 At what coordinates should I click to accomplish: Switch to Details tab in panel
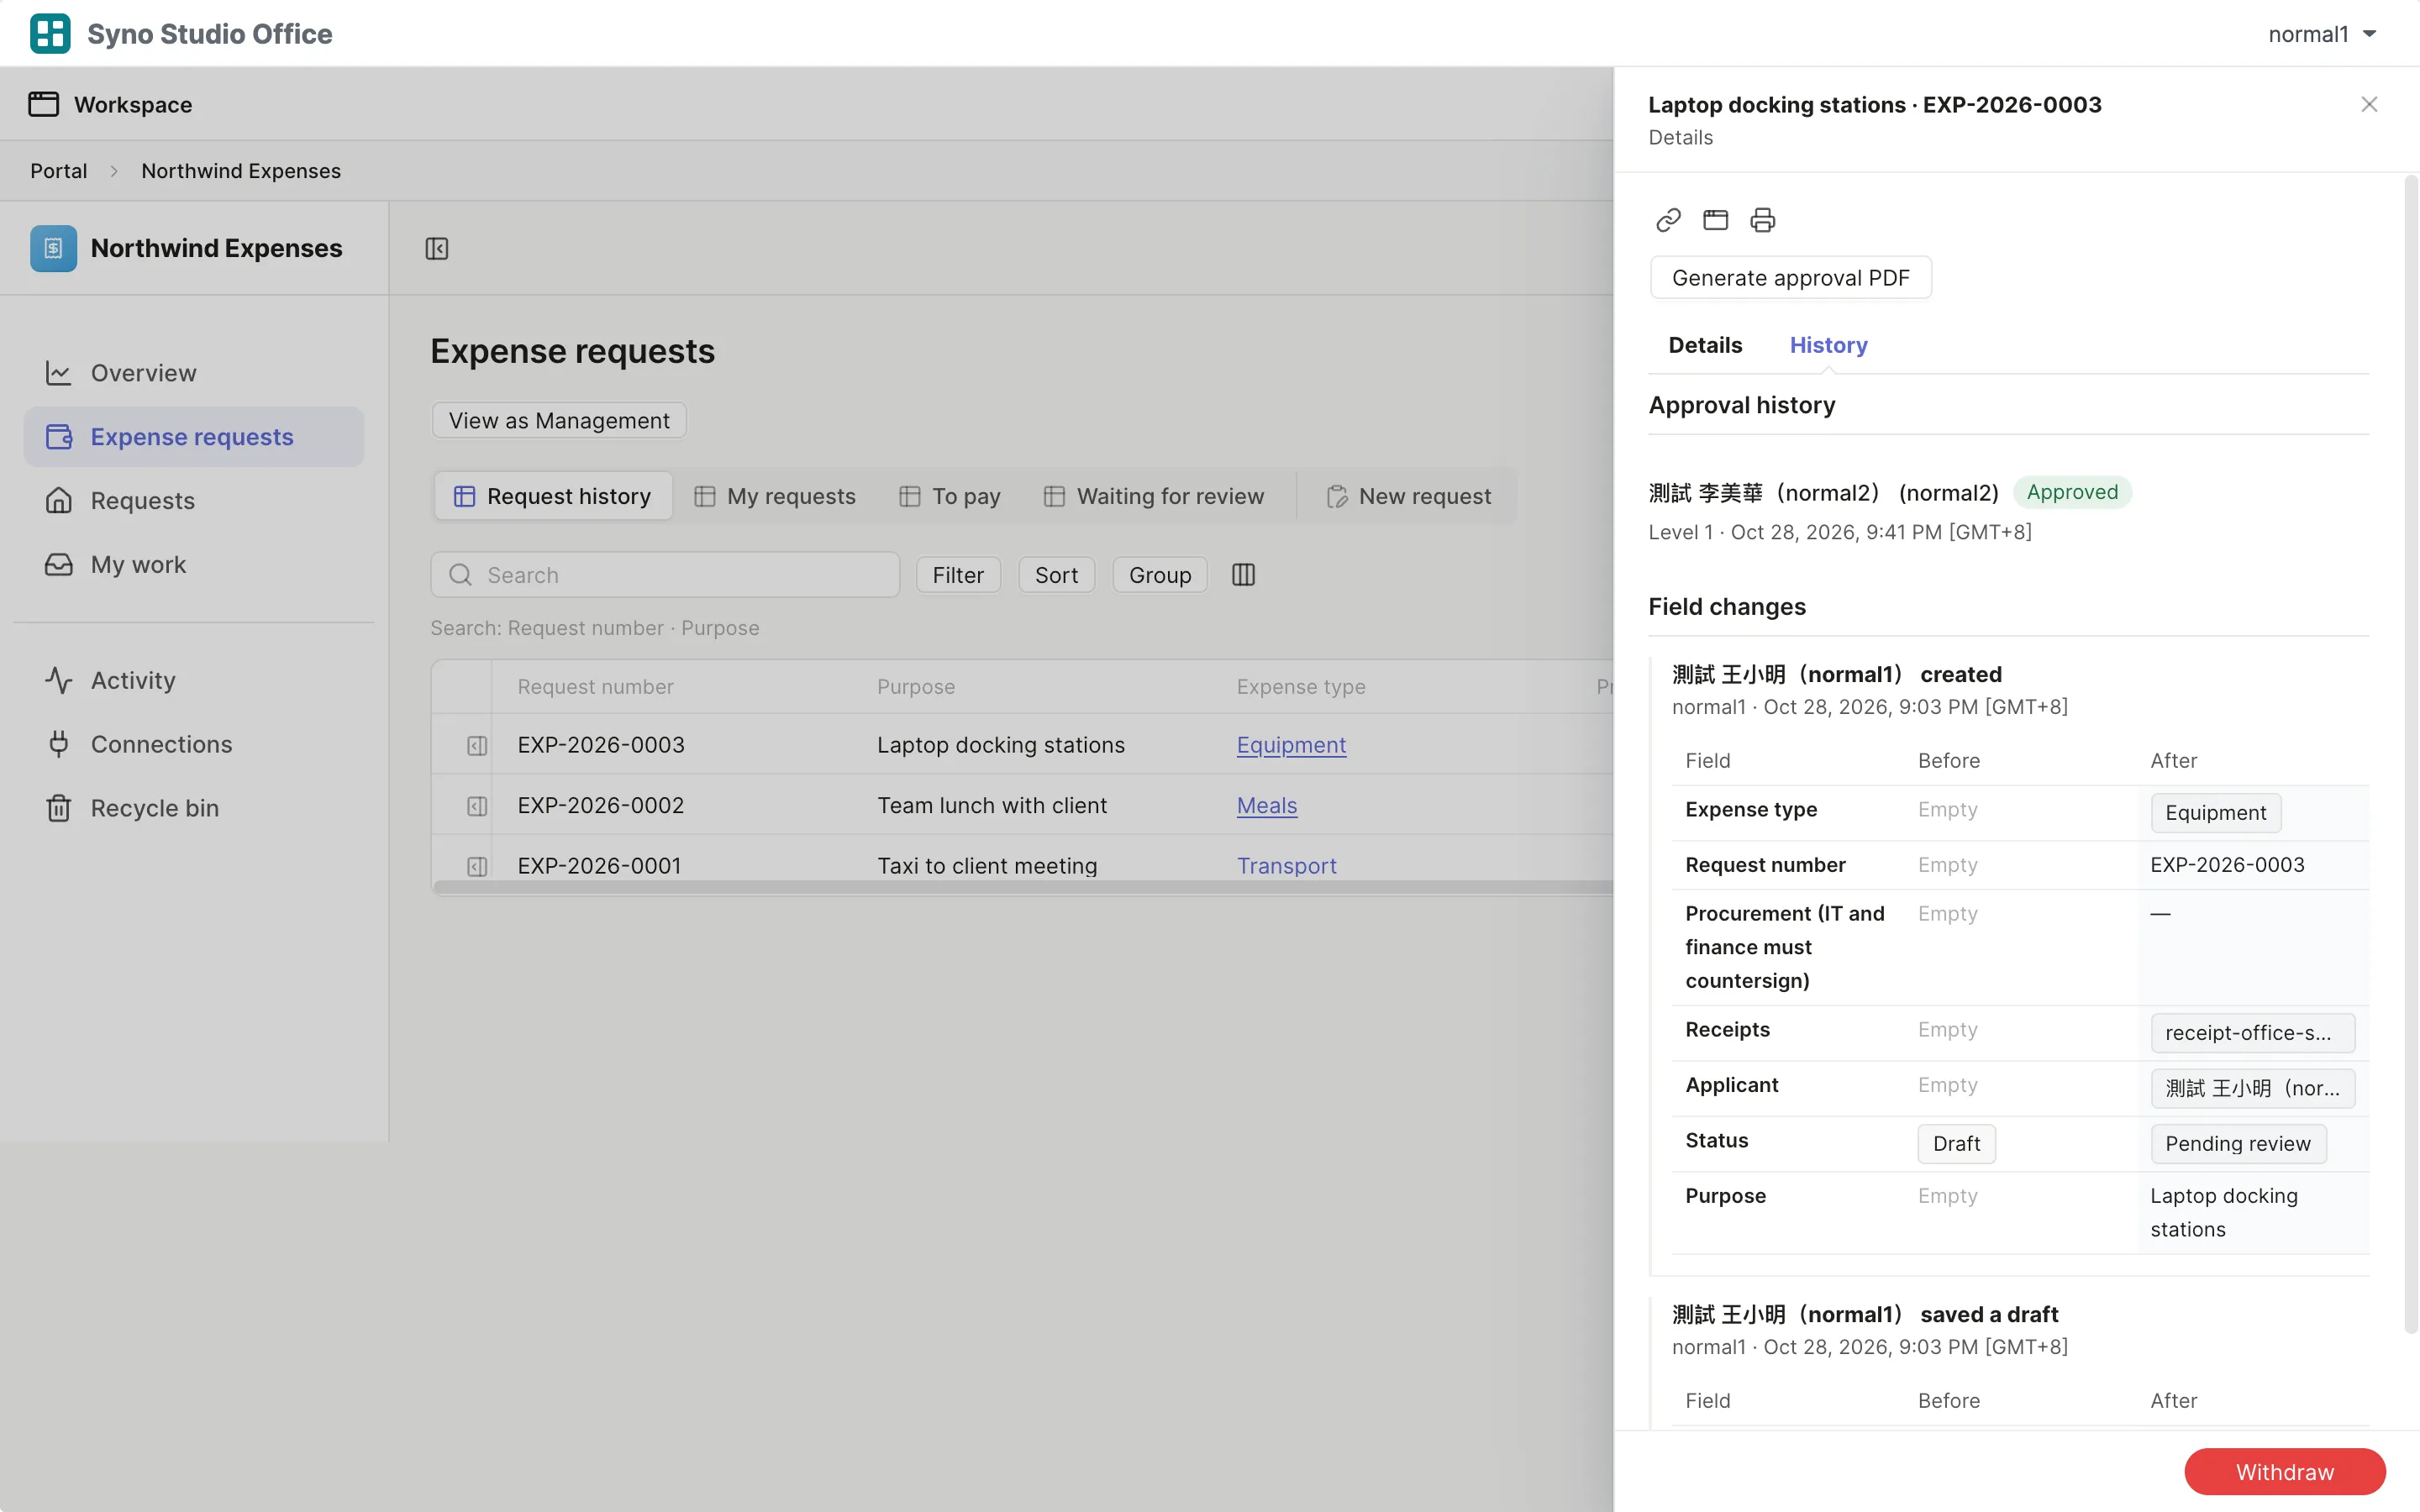pyautogui.click(x=1705, y=345)
